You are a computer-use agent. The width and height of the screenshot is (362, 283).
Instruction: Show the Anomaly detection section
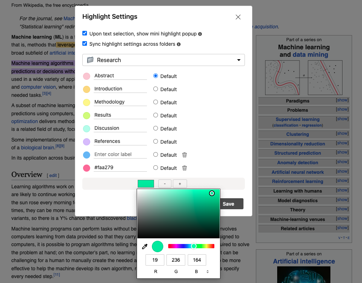click(x=342, y=162)
